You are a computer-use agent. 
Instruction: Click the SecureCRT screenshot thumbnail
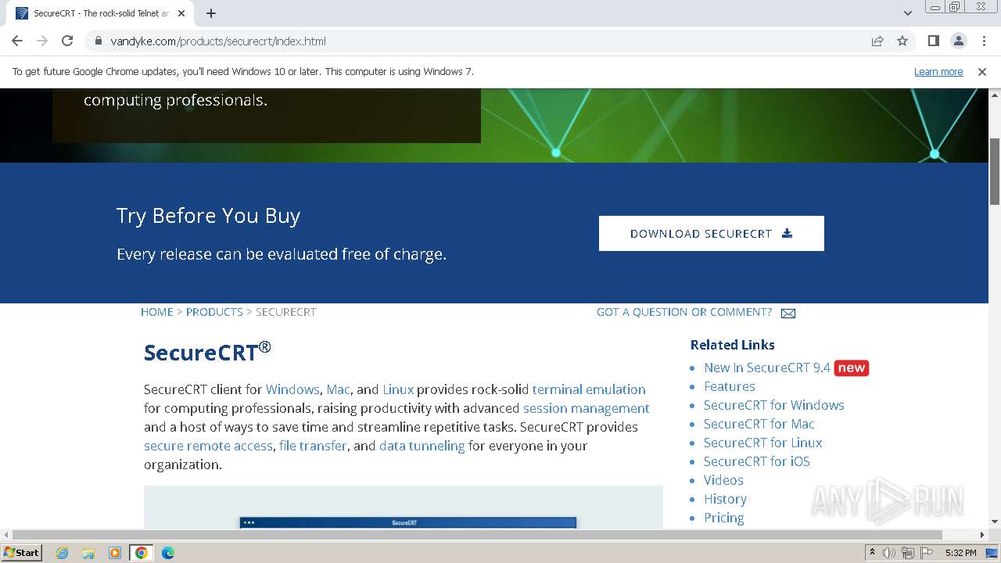[404, 507]
